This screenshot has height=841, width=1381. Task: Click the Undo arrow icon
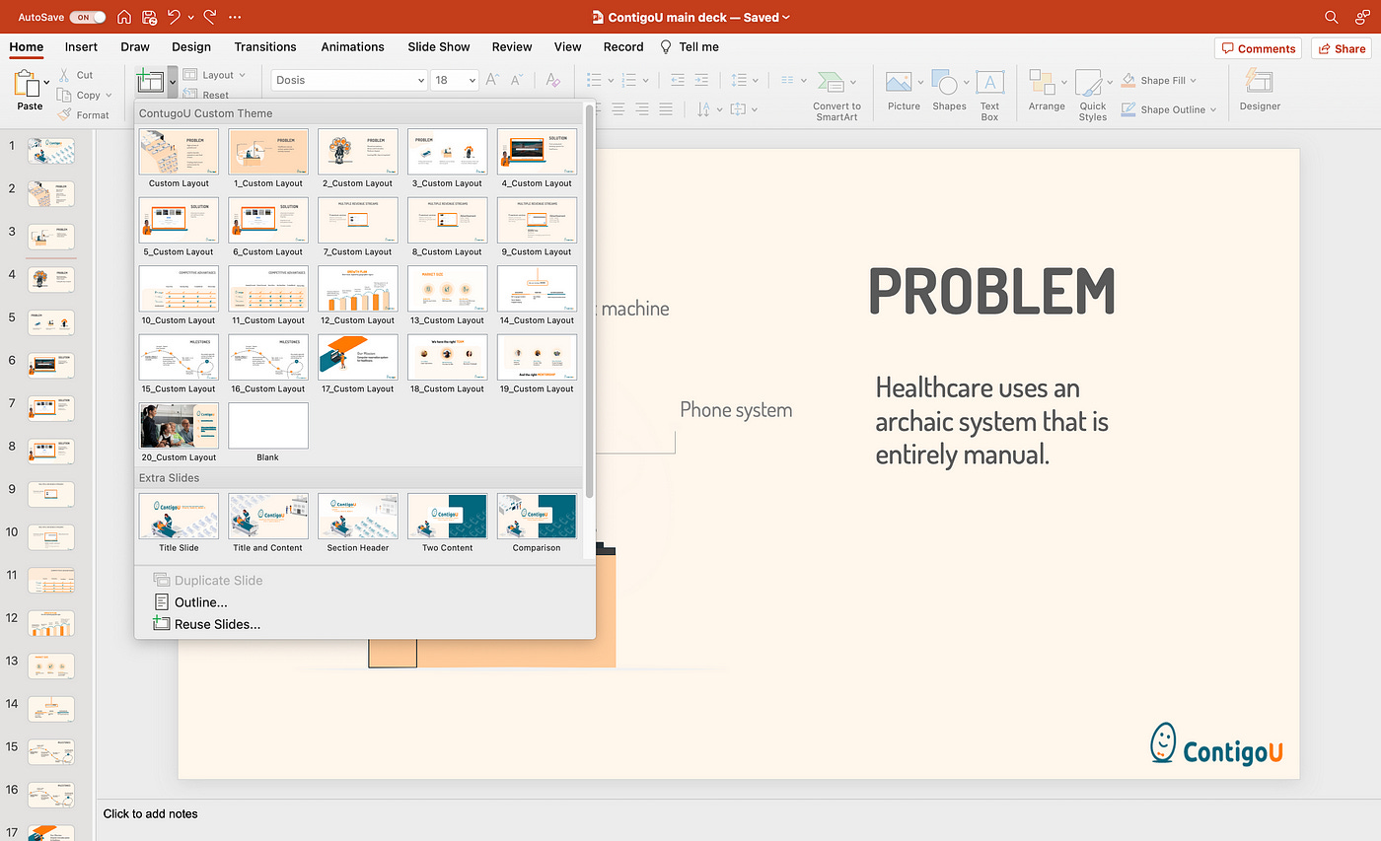175,17
